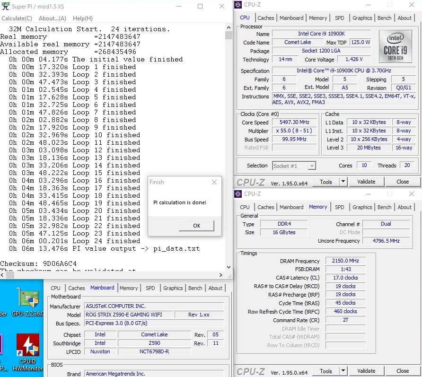
Task: Switch to Mainboard tab in top CPU-Z window
Action: 291,18
